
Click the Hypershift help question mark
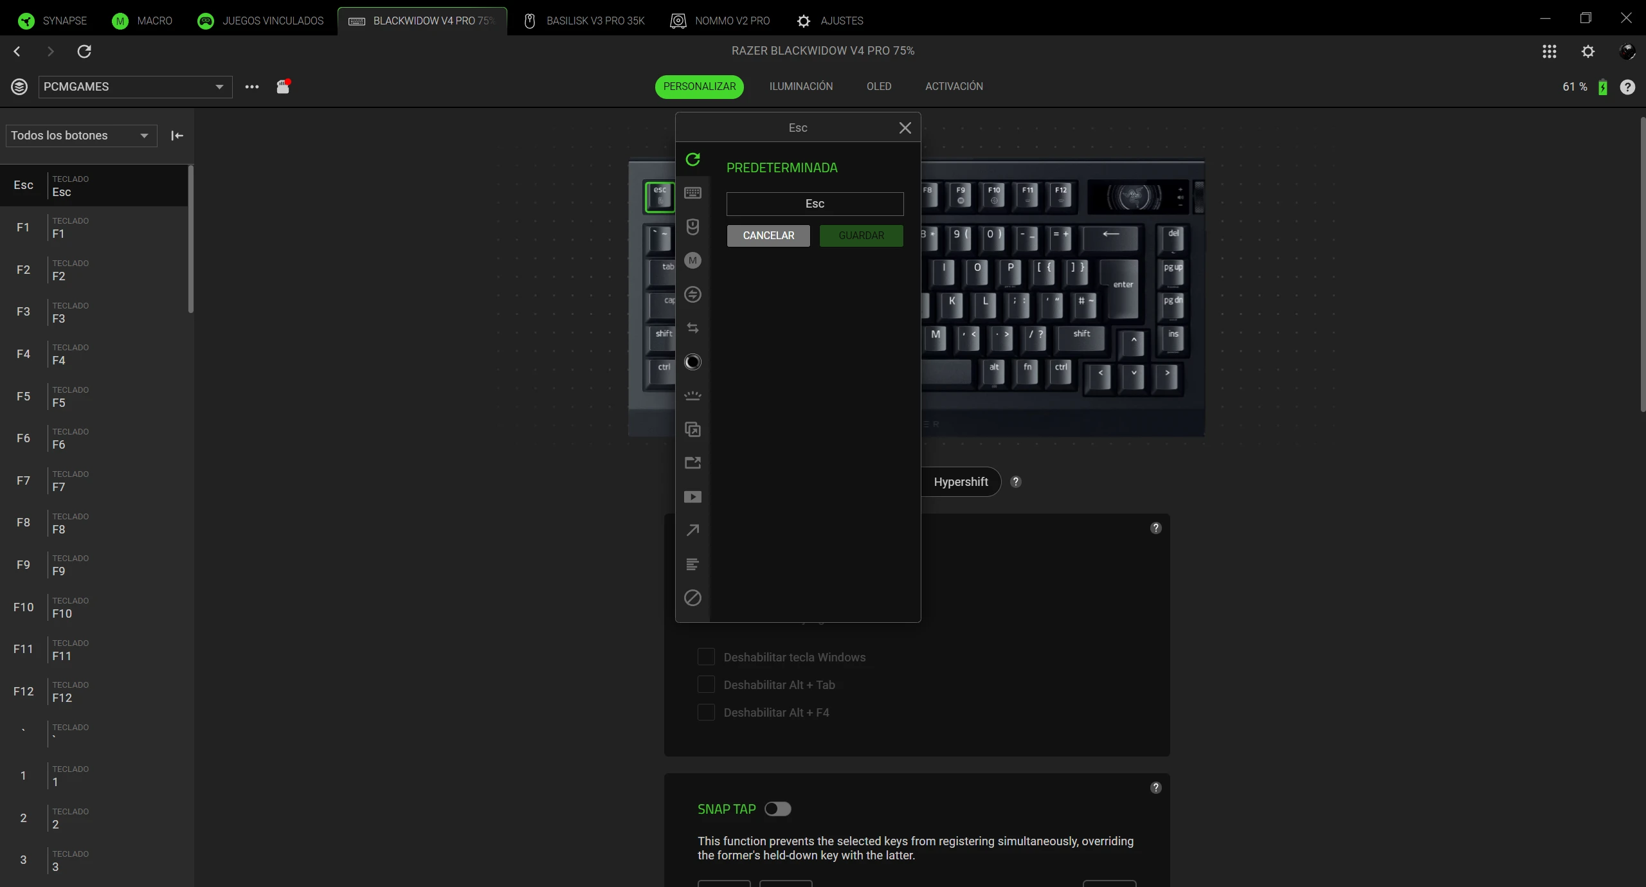pos(1016,482)
